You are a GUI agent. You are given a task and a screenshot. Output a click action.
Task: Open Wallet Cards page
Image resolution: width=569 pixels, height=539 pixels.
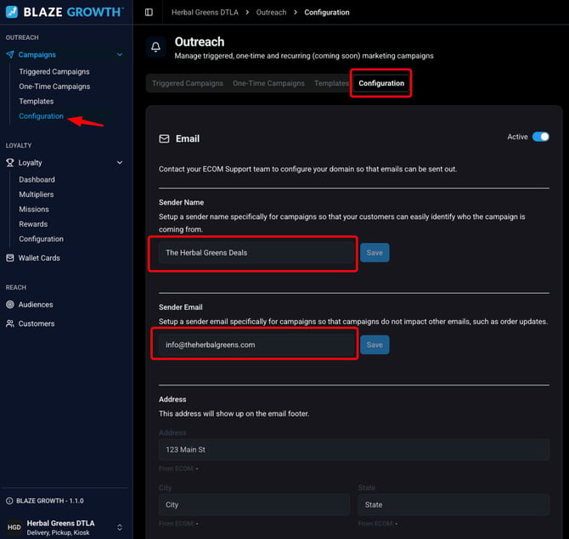click(39, 258)
